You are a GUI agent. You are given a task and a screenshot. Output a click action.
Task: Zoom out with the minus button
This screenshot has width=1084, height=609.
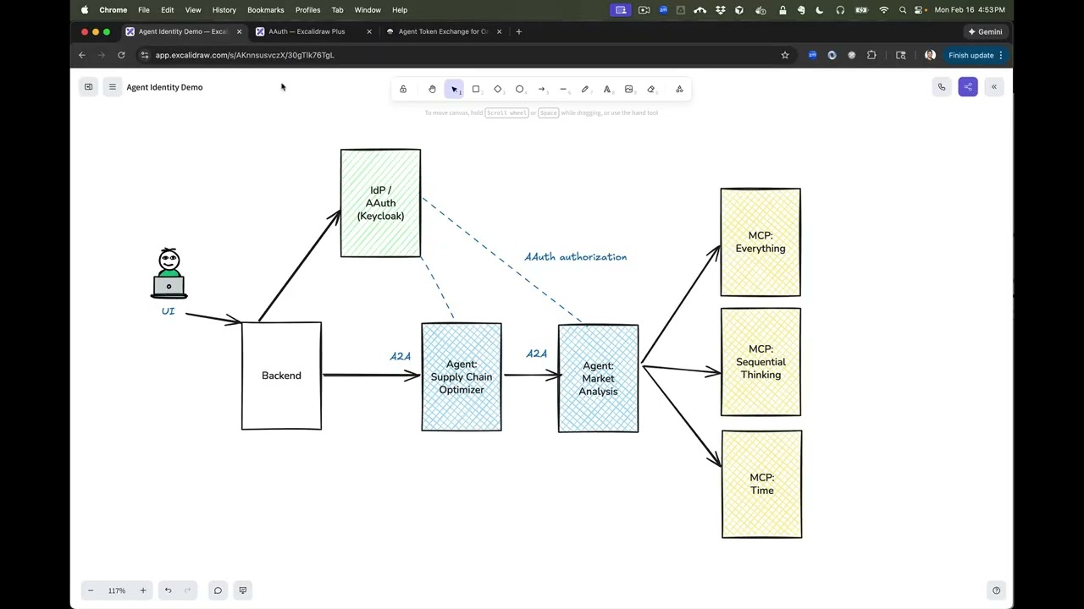(91, 590)
